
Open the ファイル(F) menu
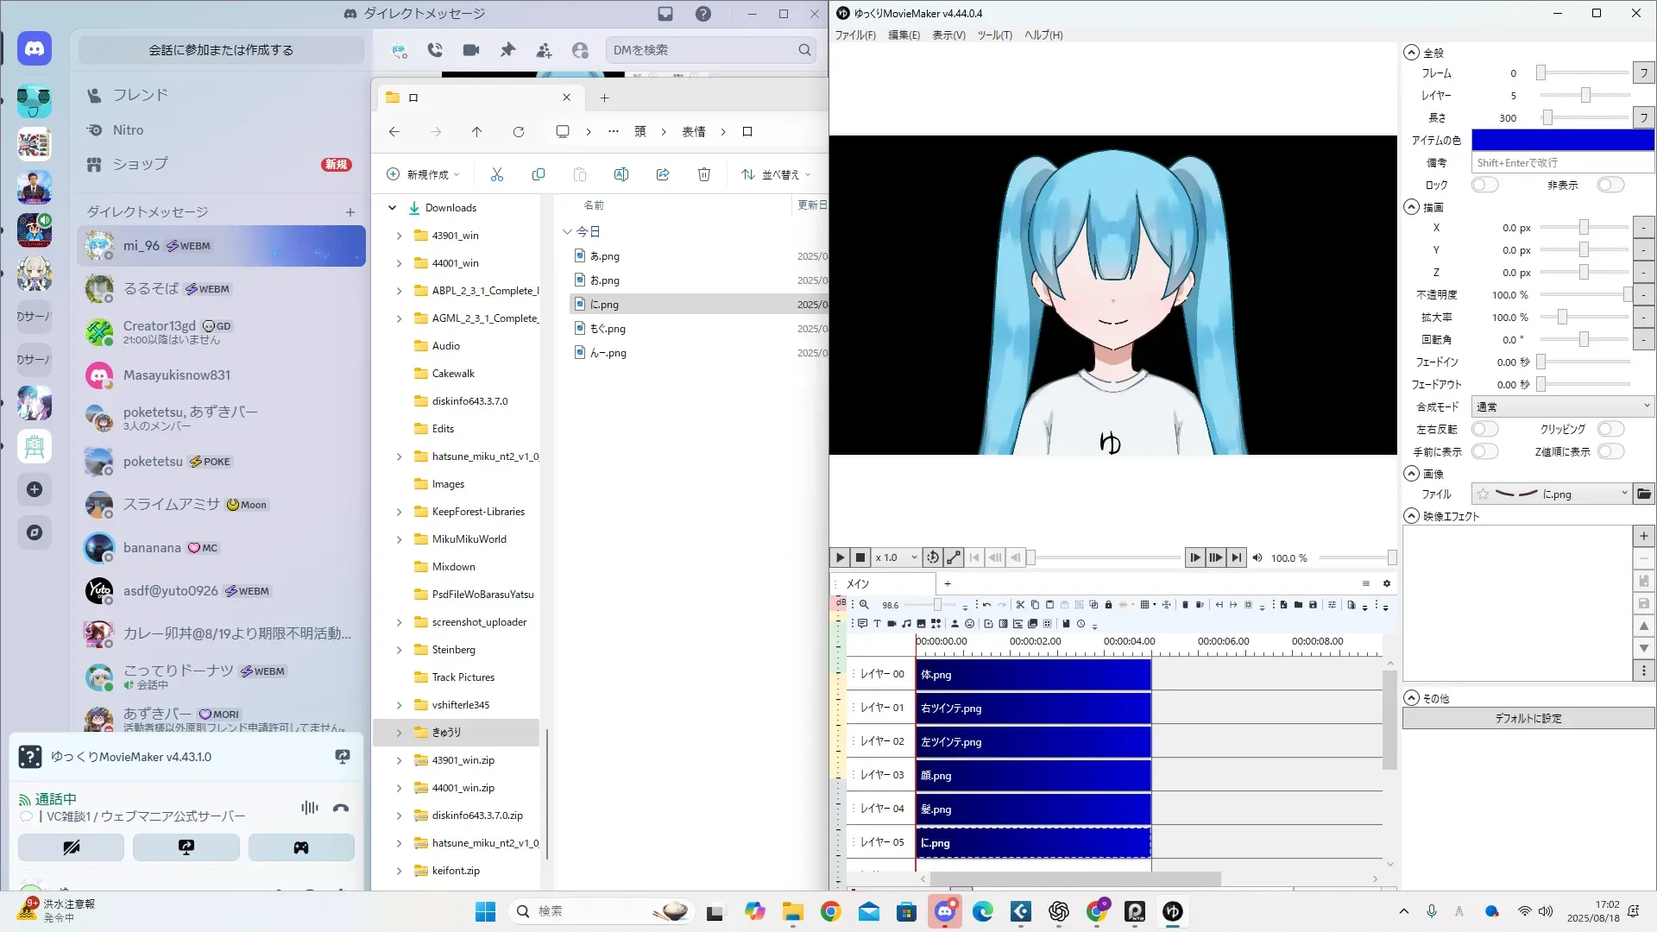854,35
